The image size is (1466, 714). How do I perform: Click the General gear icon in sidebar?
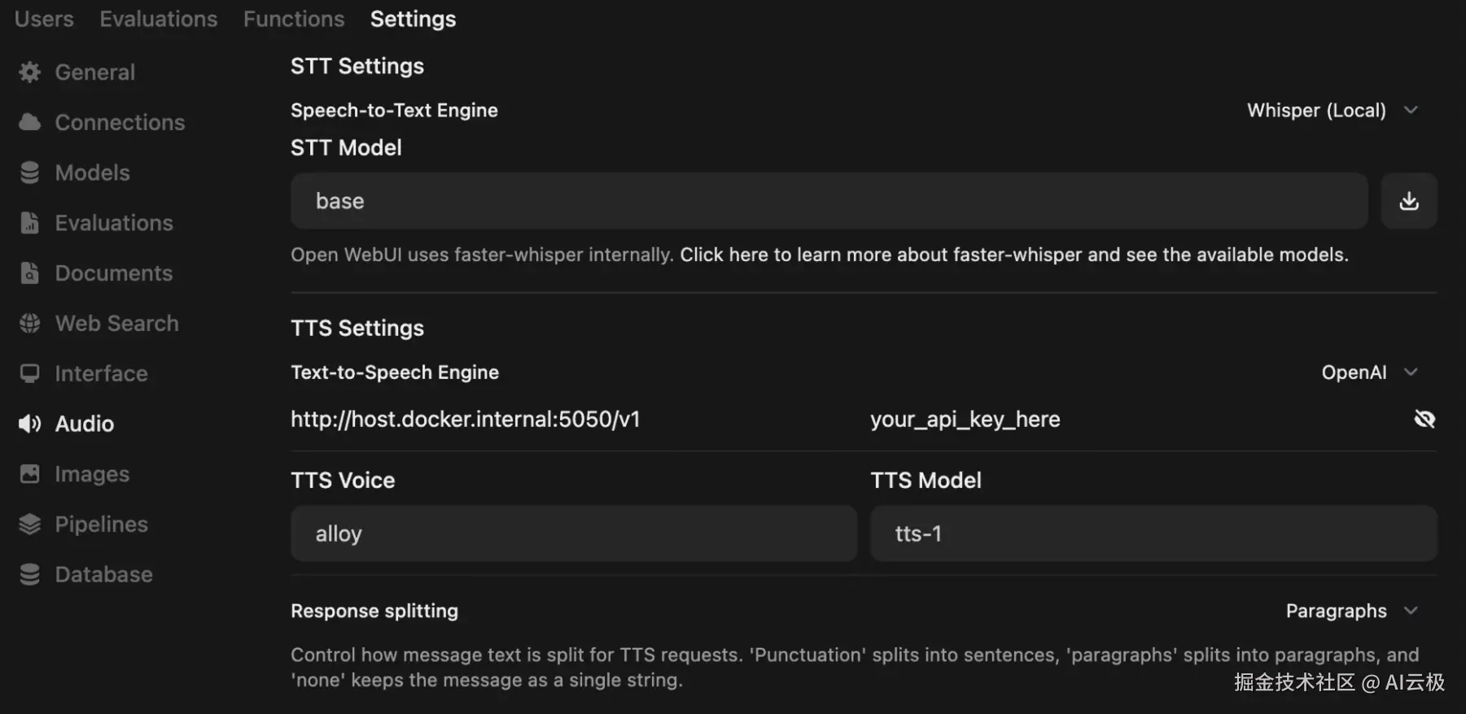(x=30, y=72)
